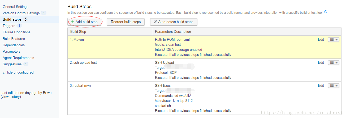Edit the restart mvn step
The width and height of the screenshot is (346, 118).
click(321, 85)
